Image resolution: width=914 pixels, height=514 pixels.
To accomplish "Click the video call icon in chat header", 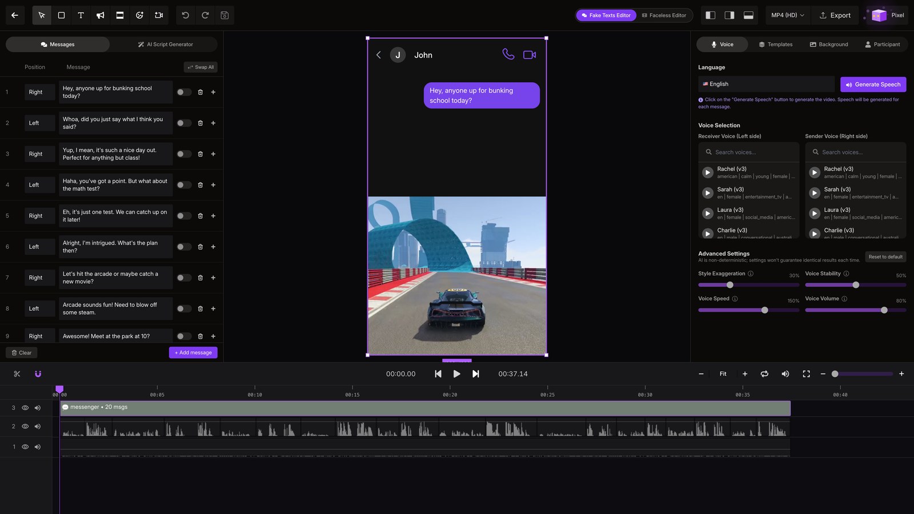I will tap(530, 55).
